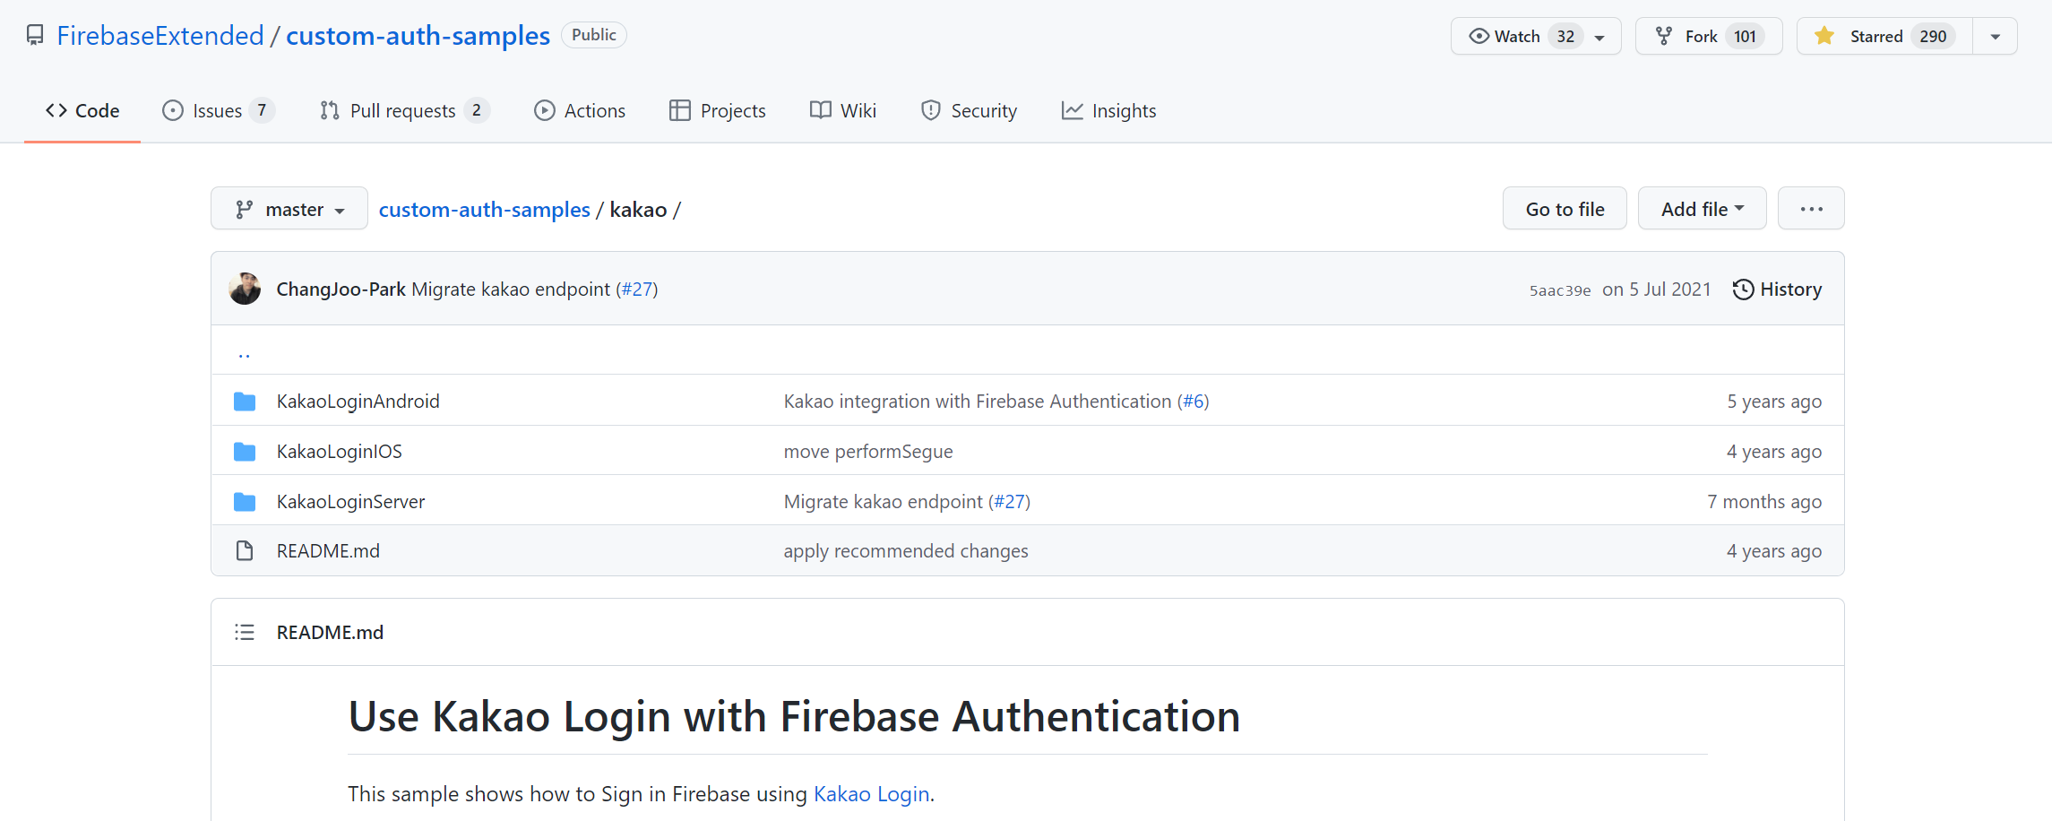Open the Insights tab
Viewport: 2052px width, 821px height.
[x=1109, y=111]
